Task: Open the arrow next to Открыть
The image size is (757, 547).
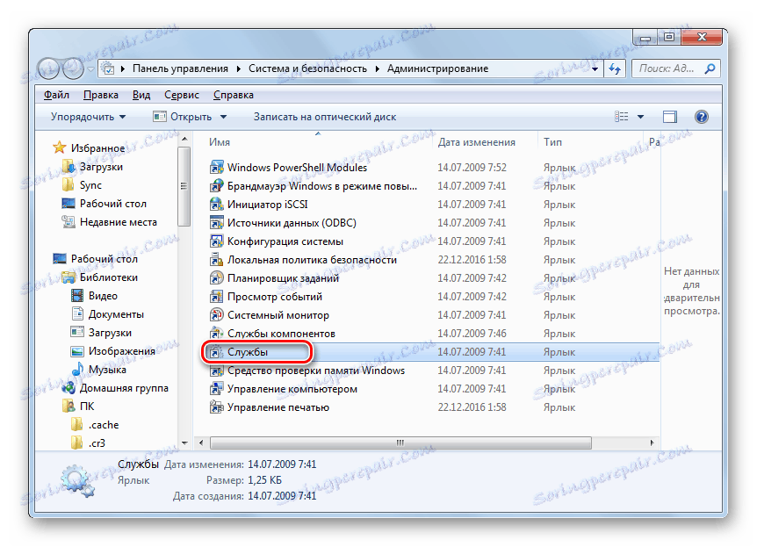Action: pos(223,117)
